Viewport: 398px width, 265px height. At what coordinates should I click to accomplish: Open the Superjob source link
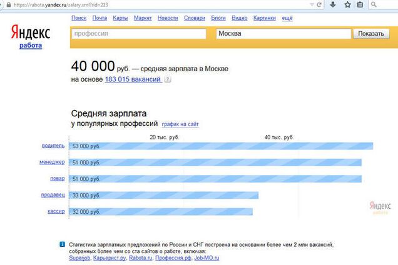pyautogui.click(x=79, y=258)
